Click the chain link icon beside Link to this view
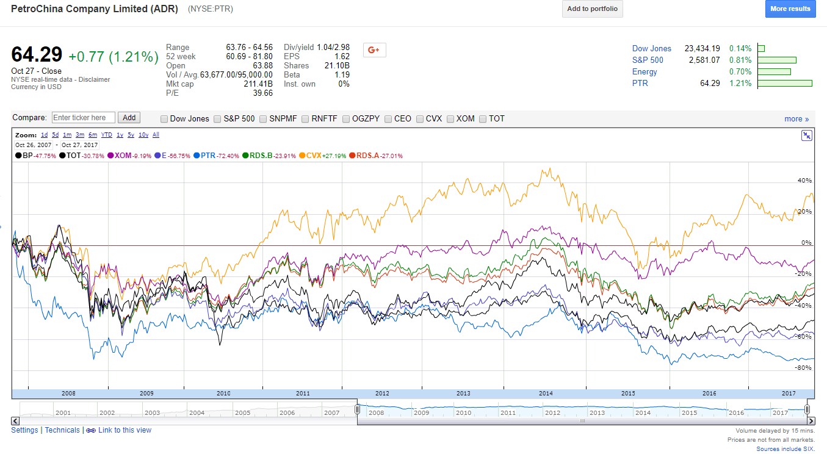Image resolution: width=827 pixels, height=454 pixels. [x=91, y=431]
